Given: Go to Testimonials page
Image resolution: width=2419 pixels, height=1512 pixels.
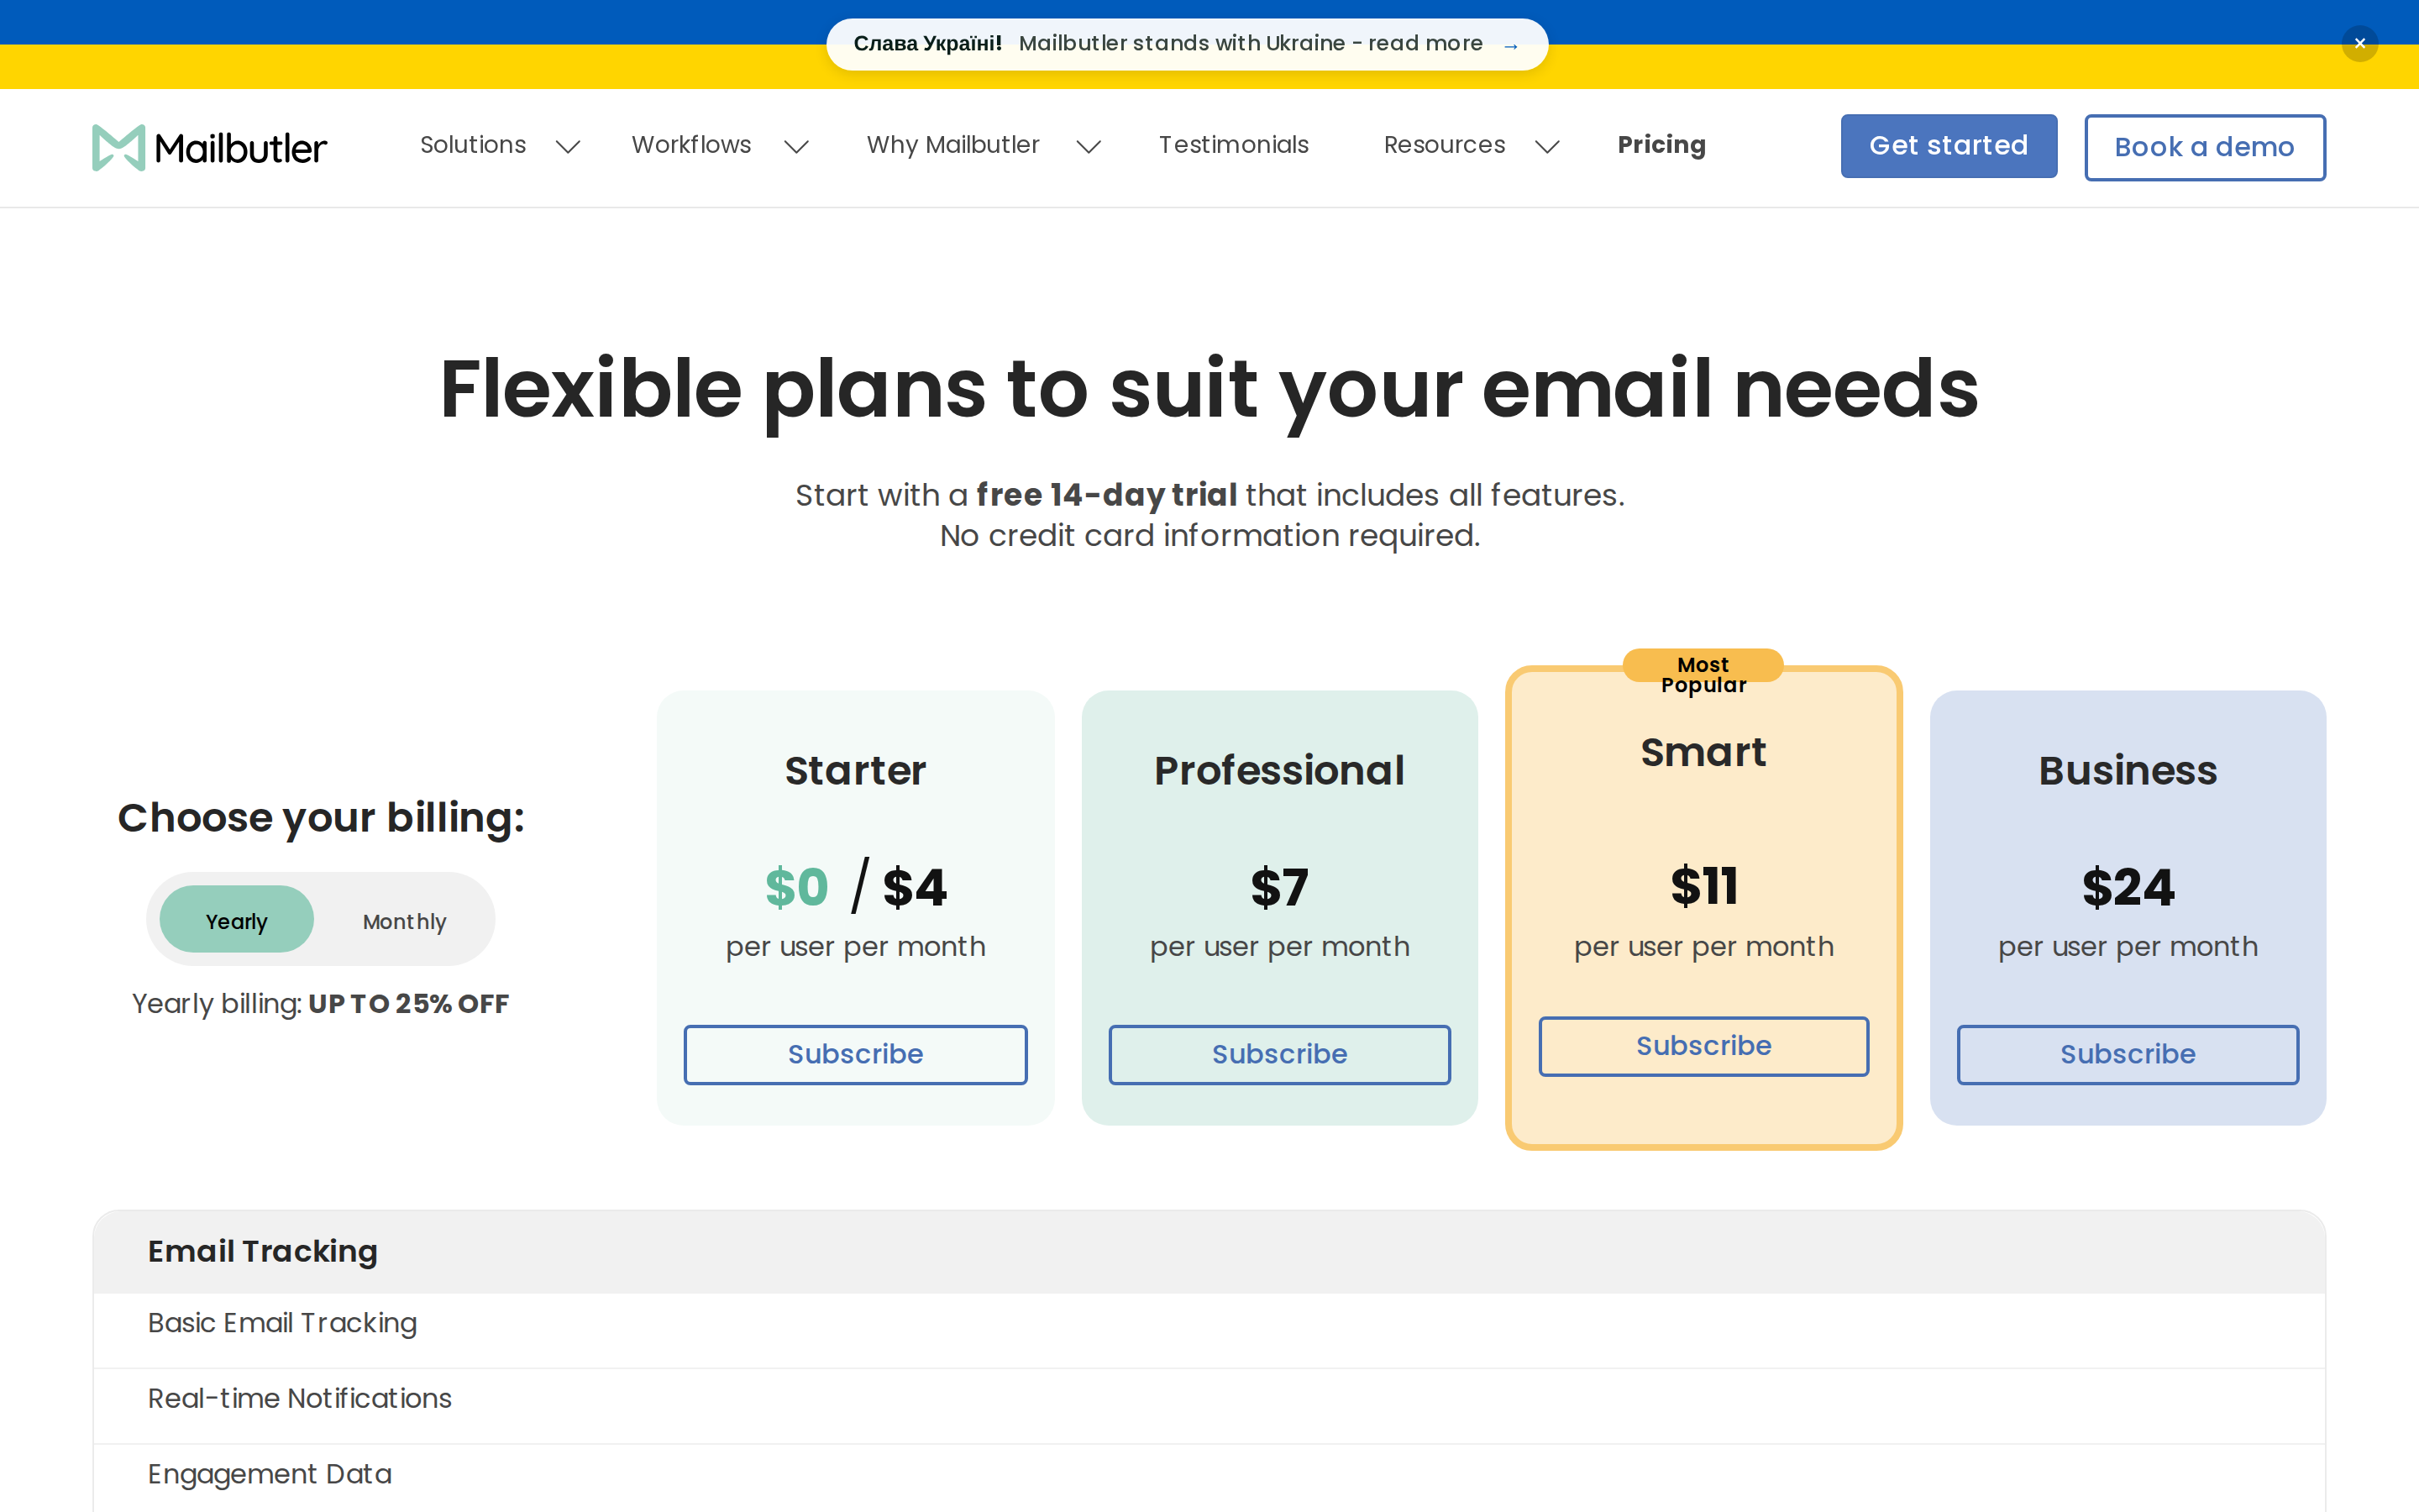Looking at the screenshot, I should pos(1234,145).
